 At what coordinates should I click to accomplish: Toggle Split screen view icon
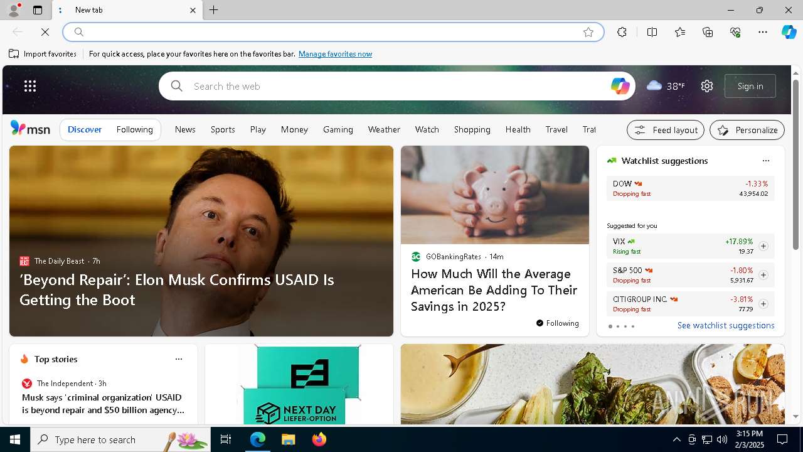pyautogui.click(x=652, y=32)
